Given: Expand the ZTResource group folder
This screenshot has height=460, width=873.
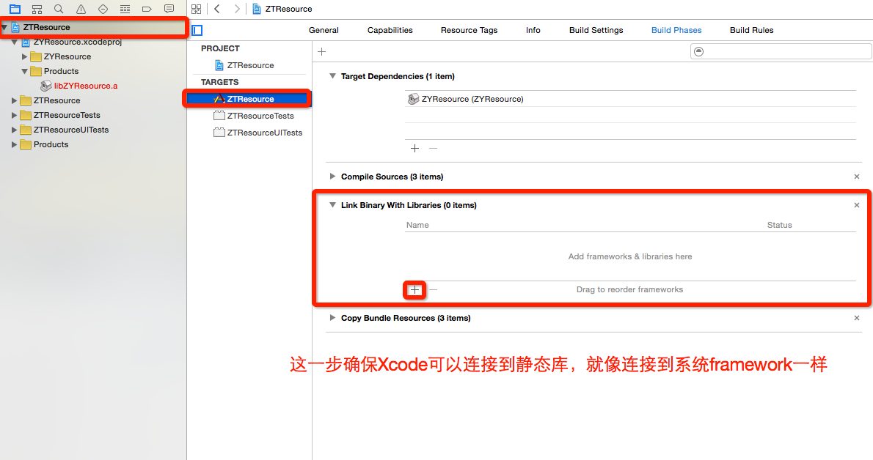Looking at the screenshot, I should (x=15, y=100).
